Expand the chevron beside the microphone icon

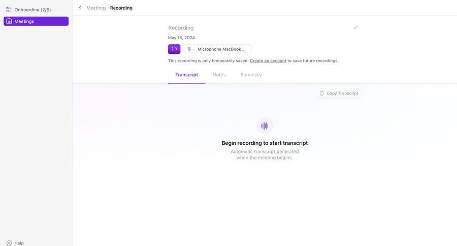(x=193, y=49)
